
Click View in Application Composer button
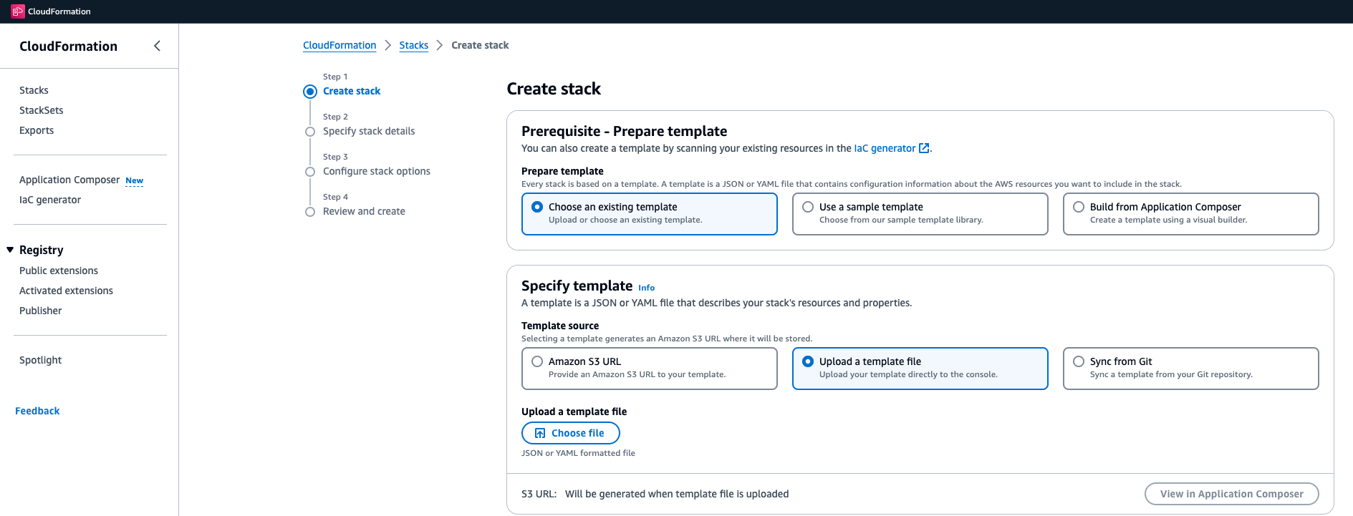coord(1231,494)
